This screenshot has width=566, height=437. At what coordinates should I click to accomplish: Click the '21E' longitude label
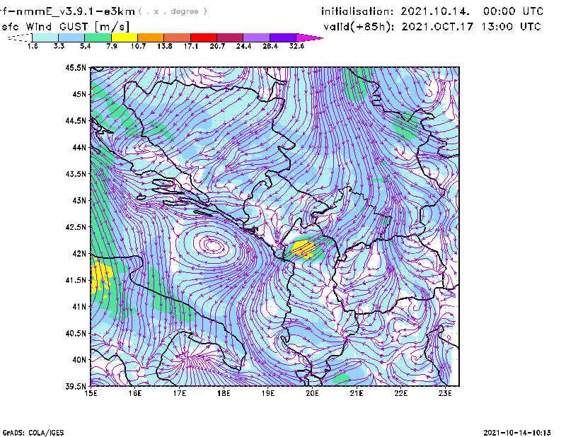pos(357,393)
